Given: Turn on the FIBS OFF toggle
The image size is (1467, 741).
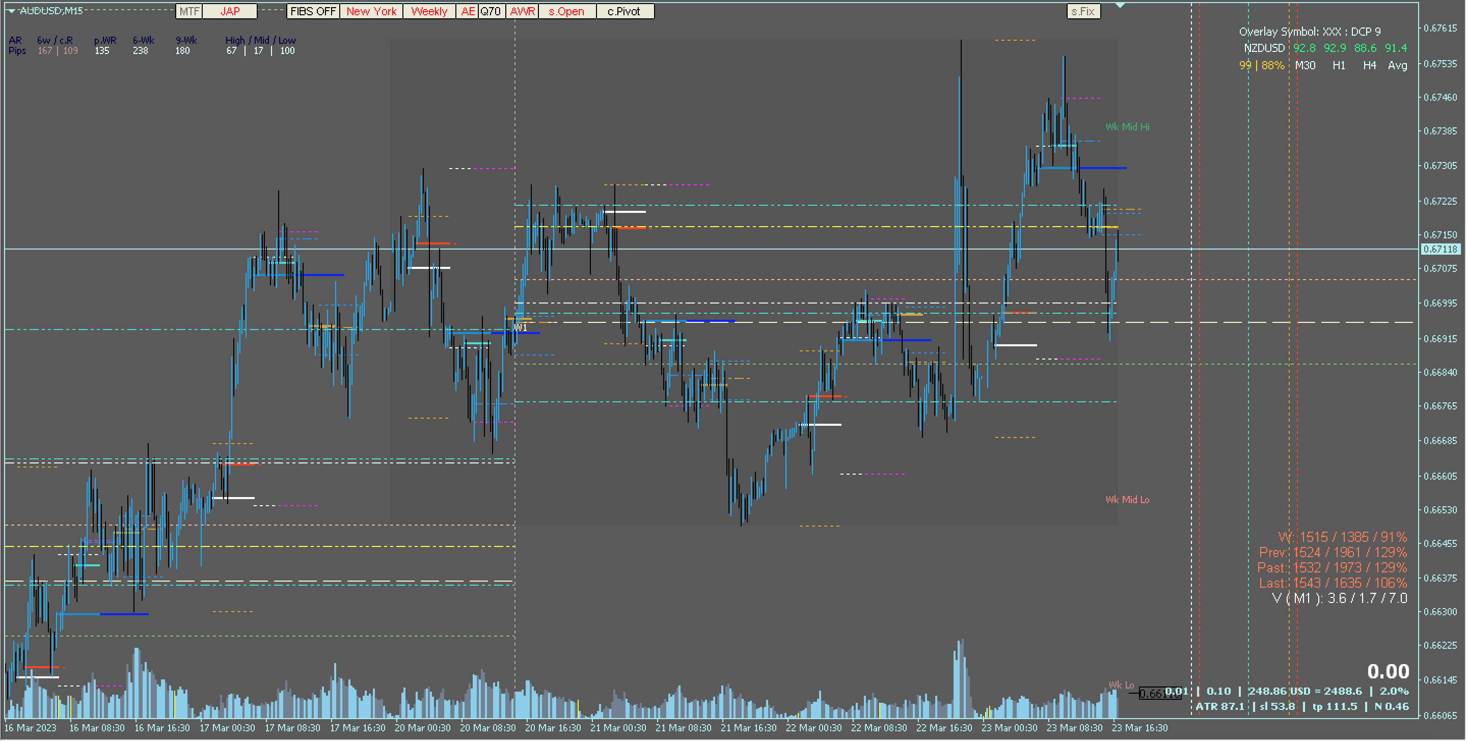Looking at the screenshot, I should (313, 11).
